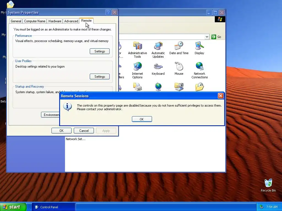282x211 pixels.
Task: Click the taskbar clock 7:54 AM
Action: pos(272,207)
